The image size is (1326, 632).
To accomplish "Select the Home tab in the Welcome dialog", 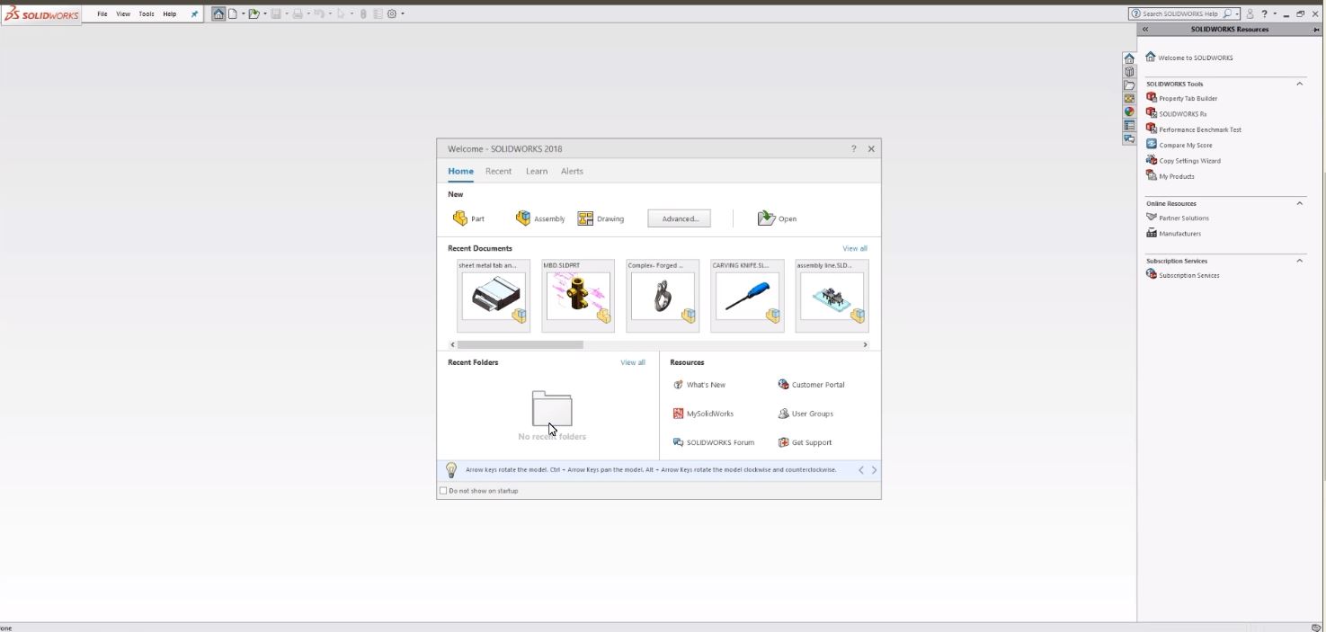I will (x=460, y=172).
